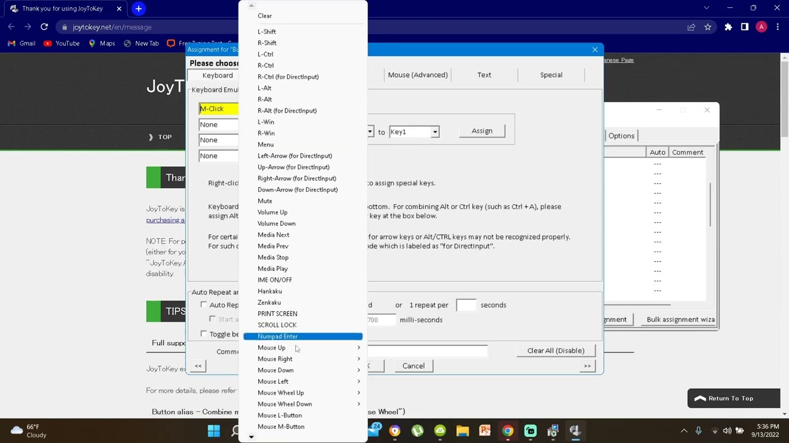
Task: Switch to the Mouse (Advanced) tab
Action: coord(418,75)
